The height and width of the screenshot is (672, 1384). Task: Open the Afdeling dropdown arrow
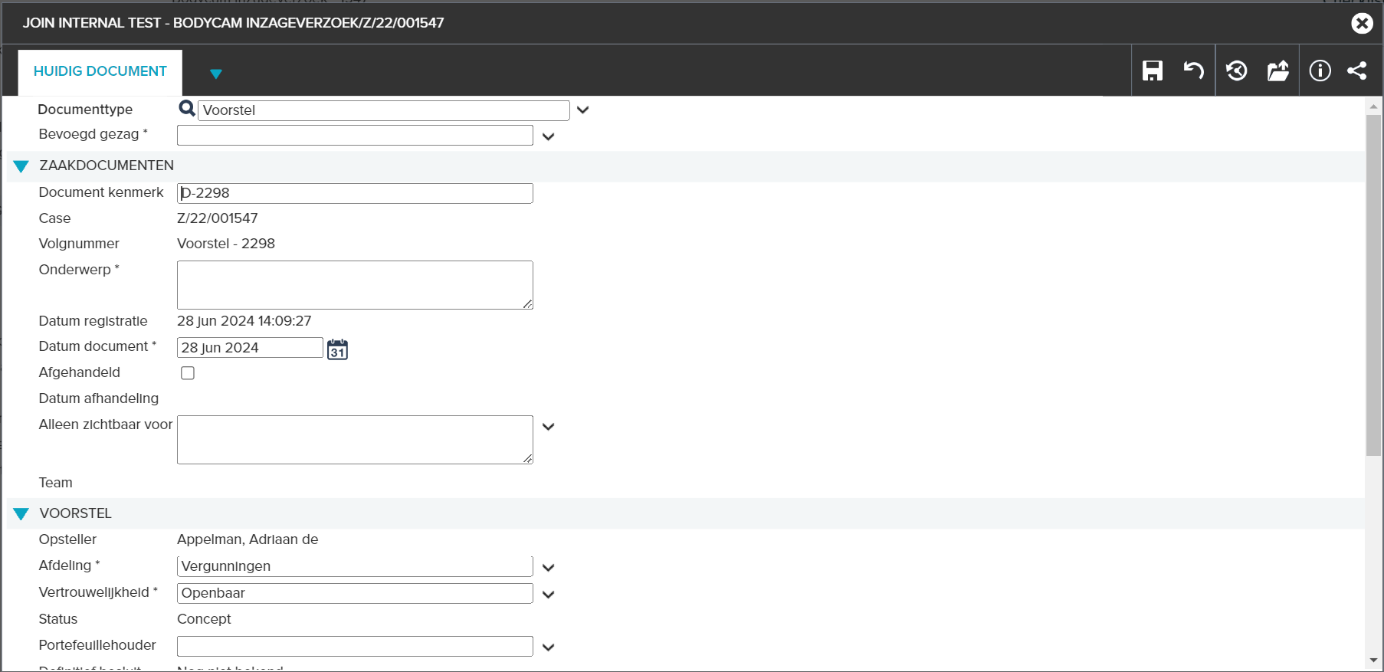click(x=549, y=568)
